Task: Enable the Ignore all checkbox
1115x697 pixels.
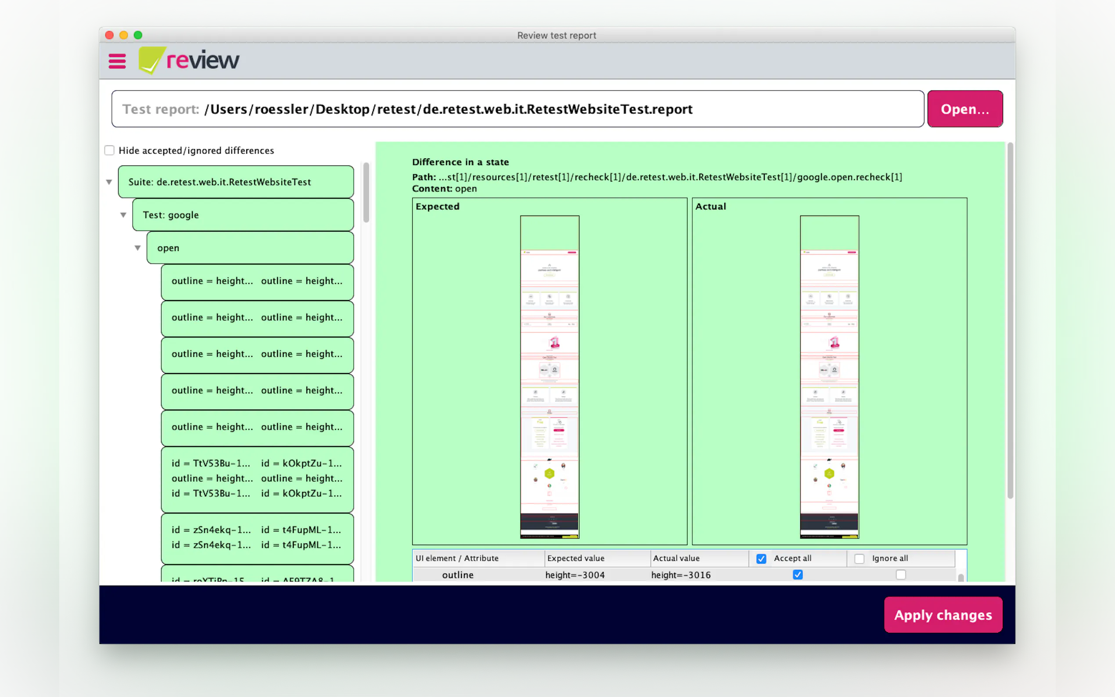Action: coord(859,559)
